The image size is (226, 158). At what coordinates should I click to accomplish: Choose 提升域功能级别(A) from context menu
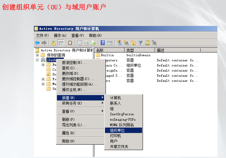click(x=81, y=84)
